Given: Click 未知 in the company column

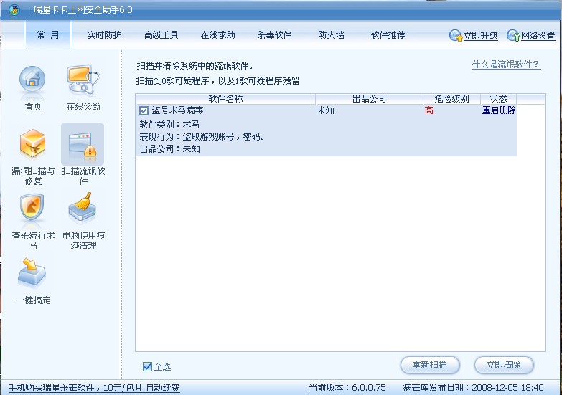Looking at the screenshot, I should [325, 110].
